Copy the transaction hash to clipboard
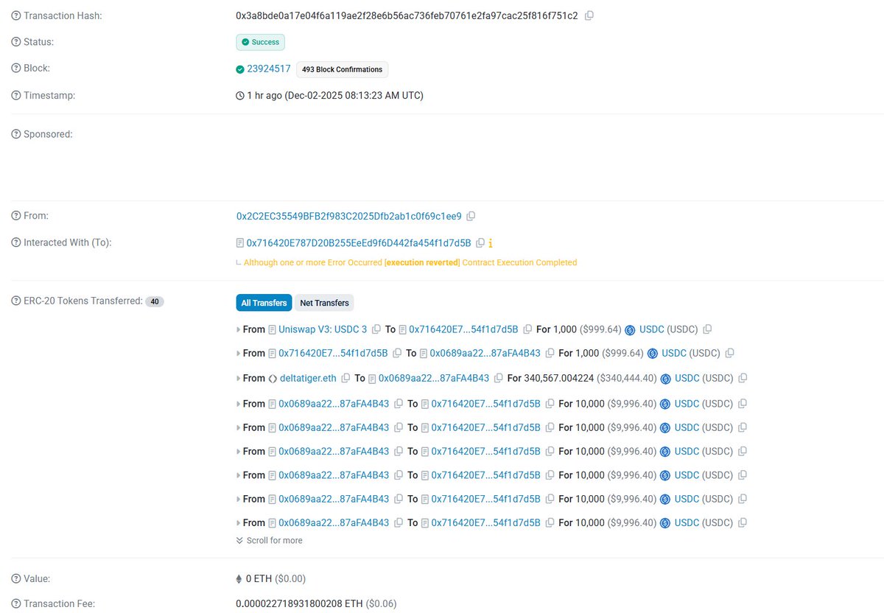Image resolution: width=884 pixels, height=613 pixels. coord(589,15)
